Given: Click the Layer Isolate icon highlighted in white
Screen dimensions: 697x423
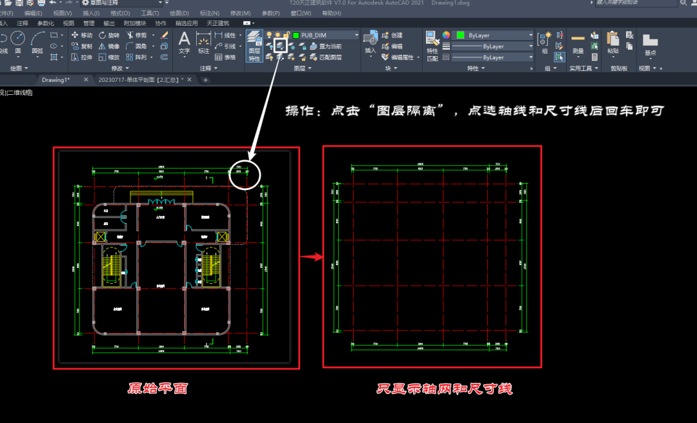Looking at the screenshot, I should (280, 46).
